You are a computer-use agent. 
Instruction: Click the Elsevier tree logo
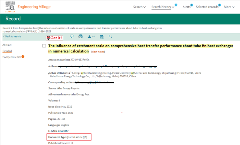pyautogui.click(x=10, y=7)
